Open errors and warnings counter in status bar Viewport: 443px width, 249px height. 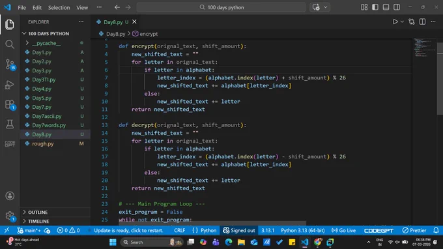tap(68, 230)
